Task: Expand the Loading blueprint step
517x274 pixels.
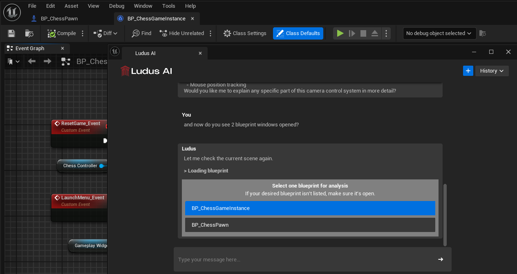Action: [206, 171]
